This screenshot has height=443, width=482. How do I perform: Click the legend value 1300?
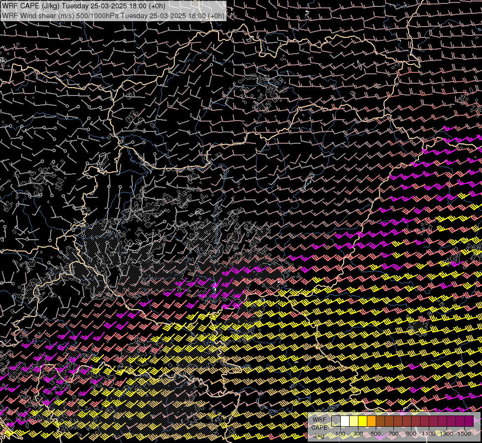[447, 434]
